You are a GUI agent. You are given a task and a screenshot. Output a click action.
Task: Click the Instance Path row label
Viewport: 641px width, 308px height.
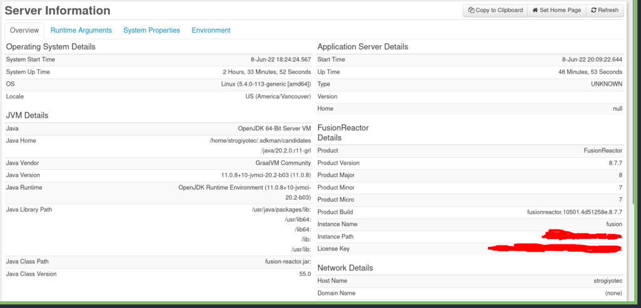[336, 237]
